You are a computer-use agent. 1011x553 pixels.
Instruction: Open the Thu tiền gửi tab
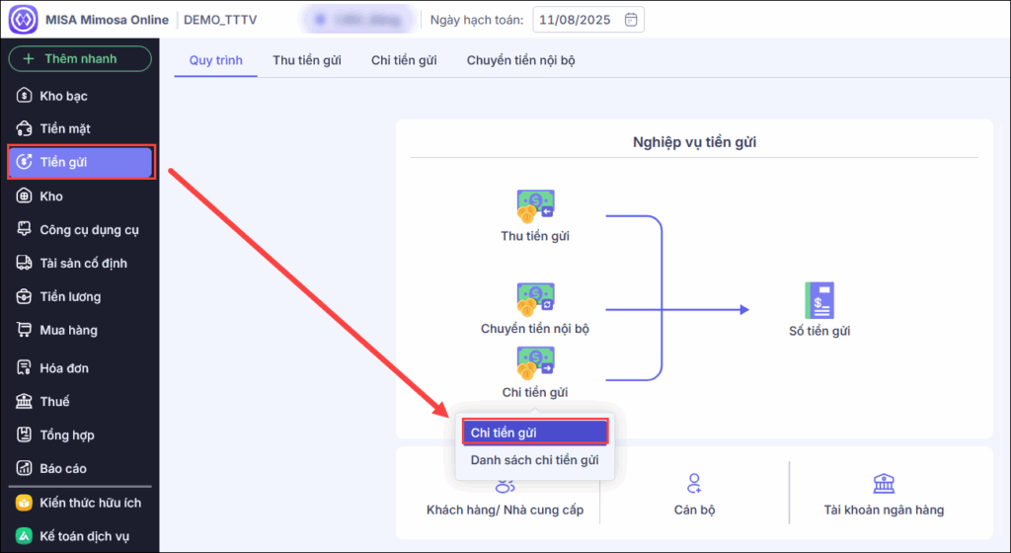coord(307,60)
